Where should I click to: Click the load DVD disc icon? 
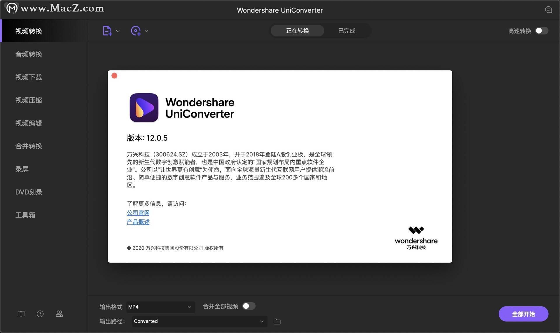pos(136,31)
